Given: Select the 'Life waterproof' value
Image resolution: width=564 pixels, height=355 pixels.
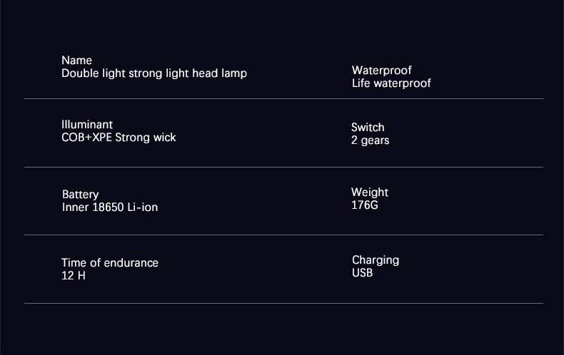Looking at the screenshot, I should click(x=391, y=83).
